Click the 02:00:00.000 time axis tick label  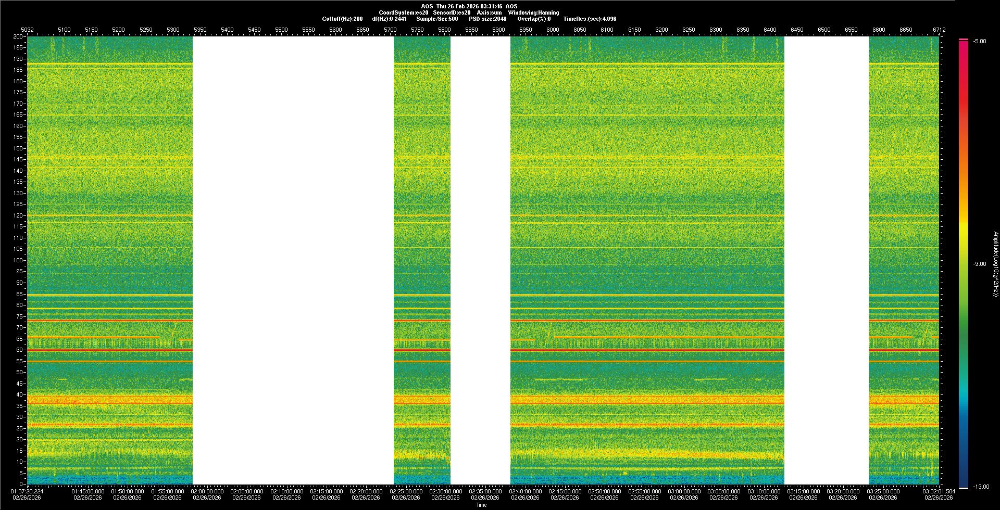click(x=207, y=491)
